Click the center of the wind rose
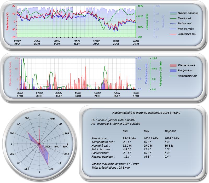 tap(39, 144)
